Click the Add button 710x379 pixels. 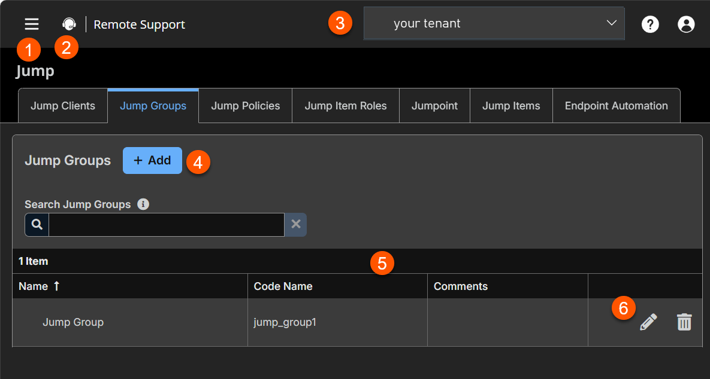pos(152,160)
